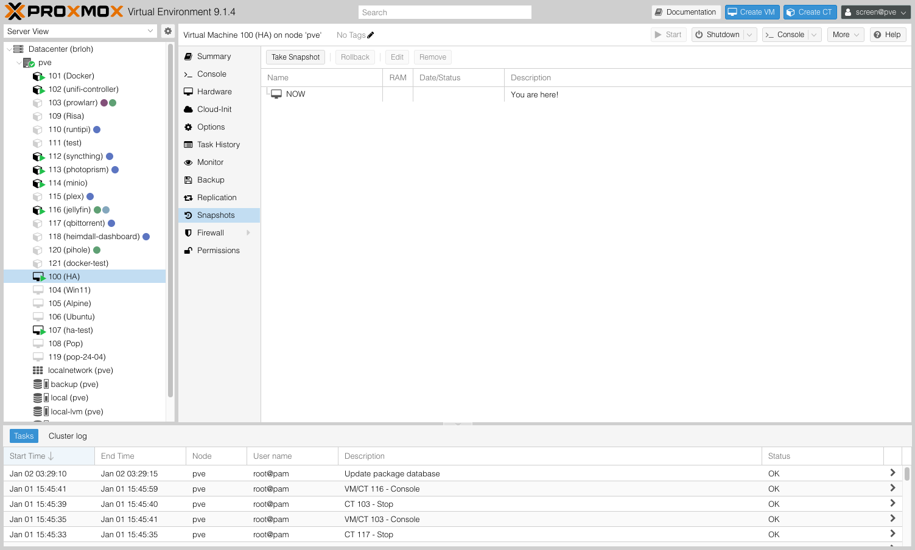
Task: Expand the Firewall submenu arrow
Action: coord(248,233)
